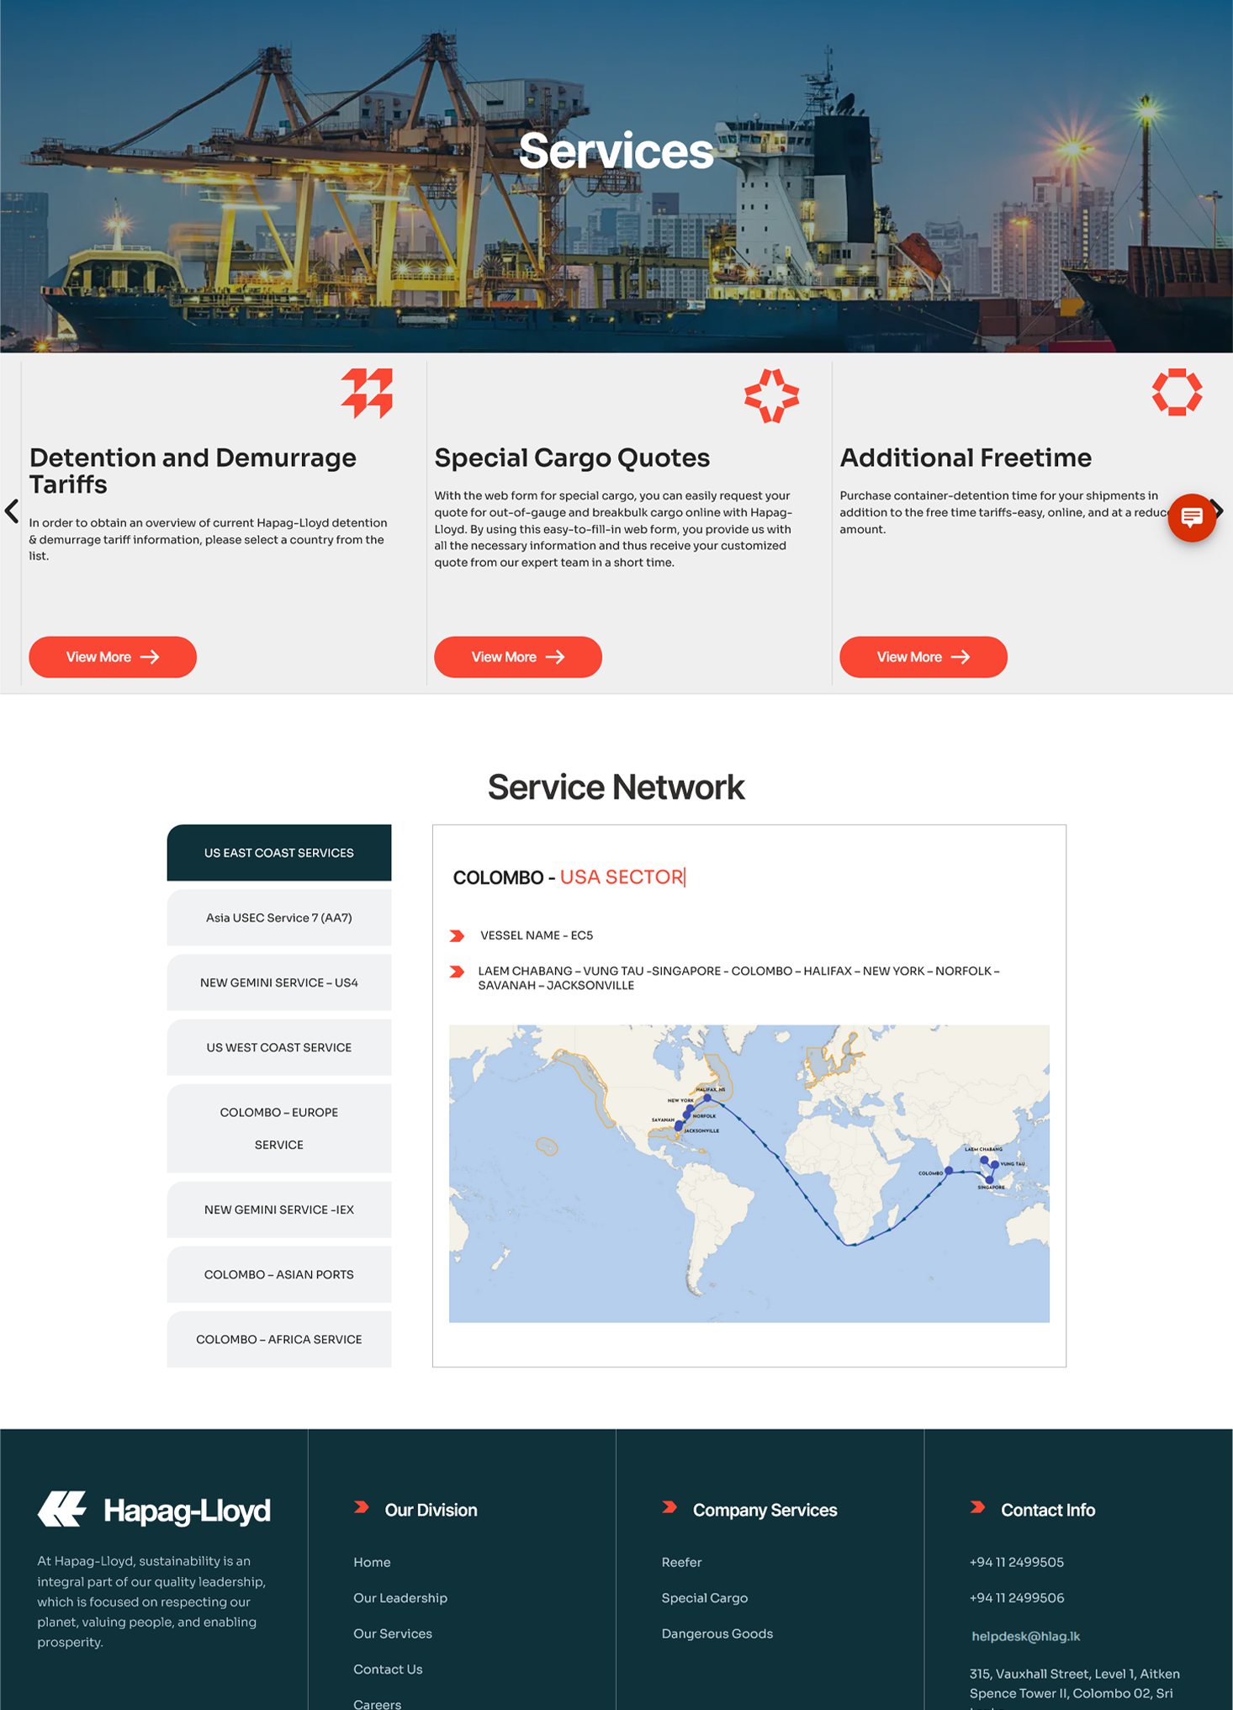
Task: Click the Company Services footer heading
Action: (x=765, y=1510)
